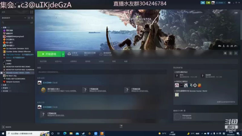Select Monster Hunter: World - 100% entry
The image size is (242, 136).
[17, 73]
